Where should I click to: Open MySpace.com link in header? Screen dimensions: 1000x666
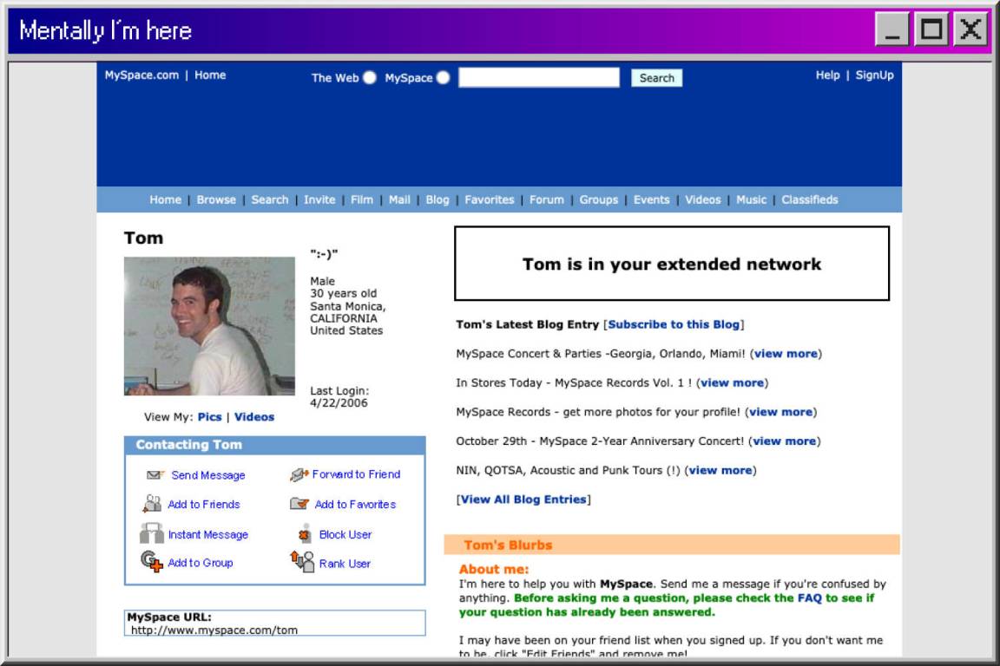141,75
